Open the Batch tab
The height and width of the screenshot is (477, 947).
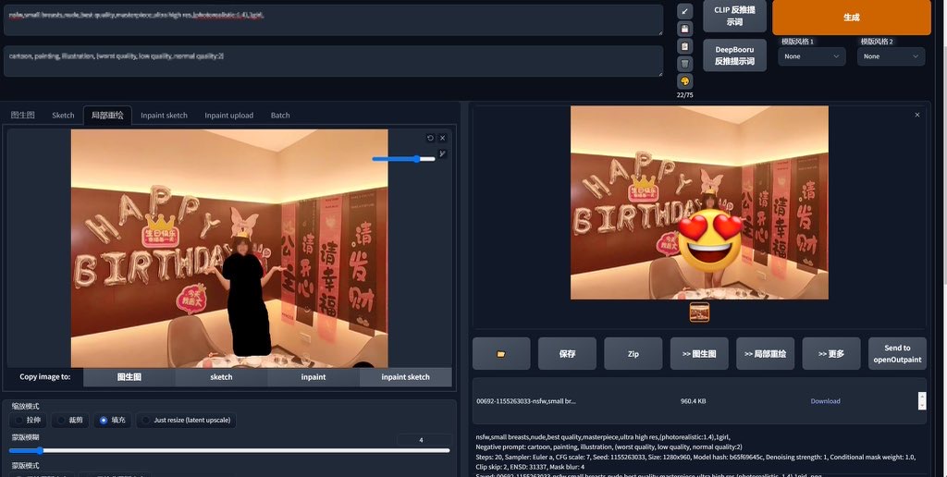[280, 116]
